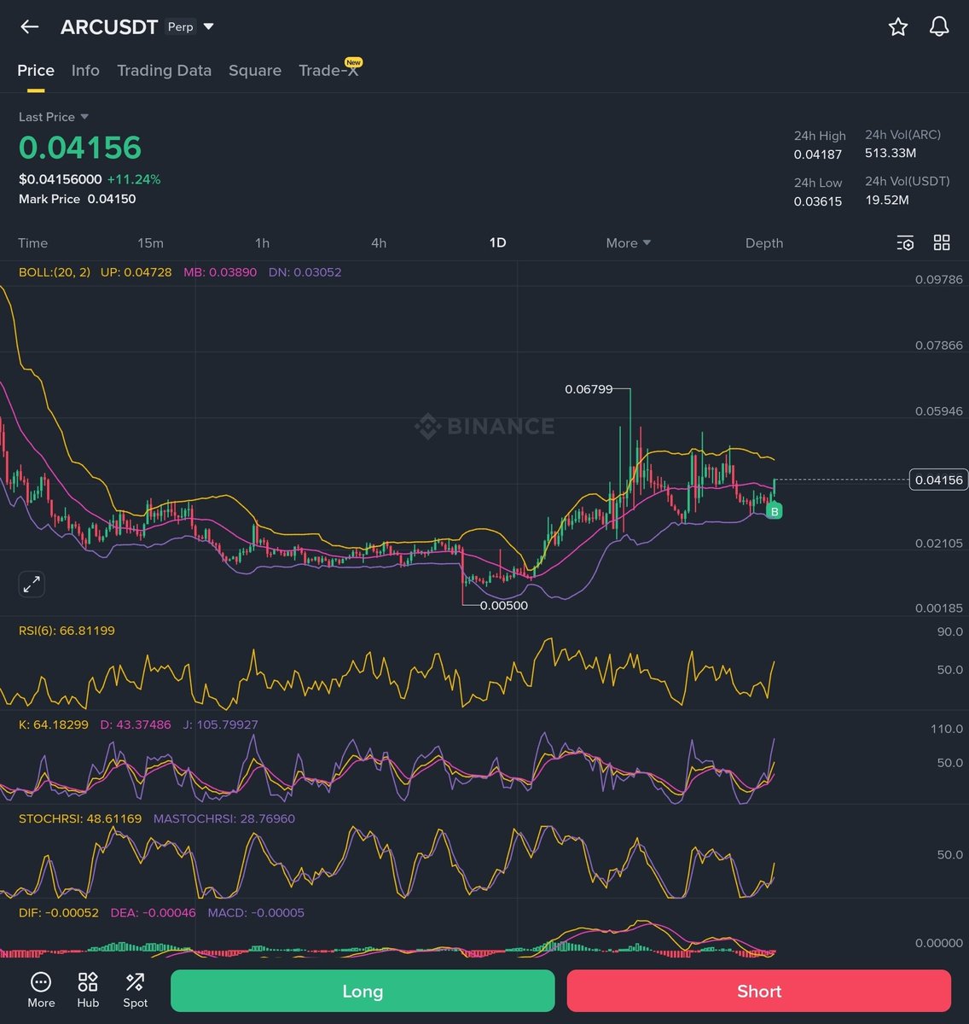Select the 1D timeframe
The height and width of the screenshot is (1024, 969).
[x=497, y=243]
